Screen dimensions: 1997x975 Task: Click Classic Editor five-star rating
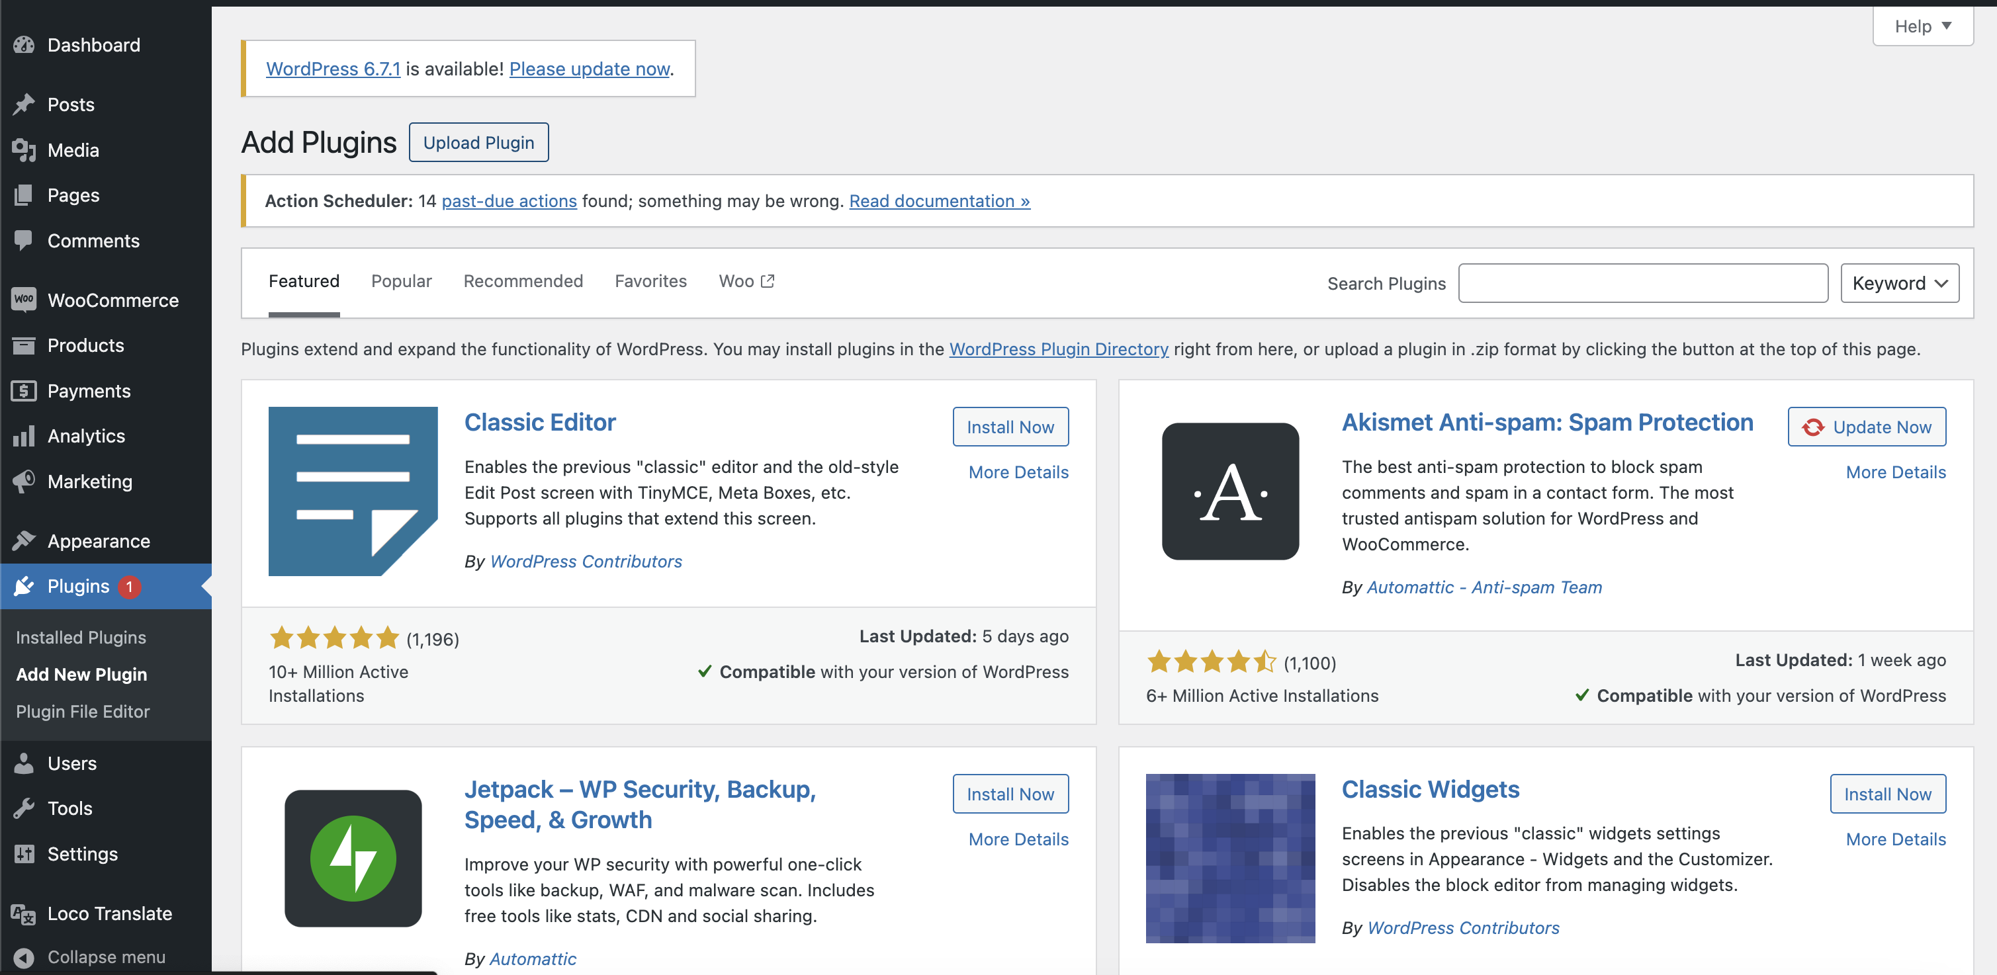(334, 638)
